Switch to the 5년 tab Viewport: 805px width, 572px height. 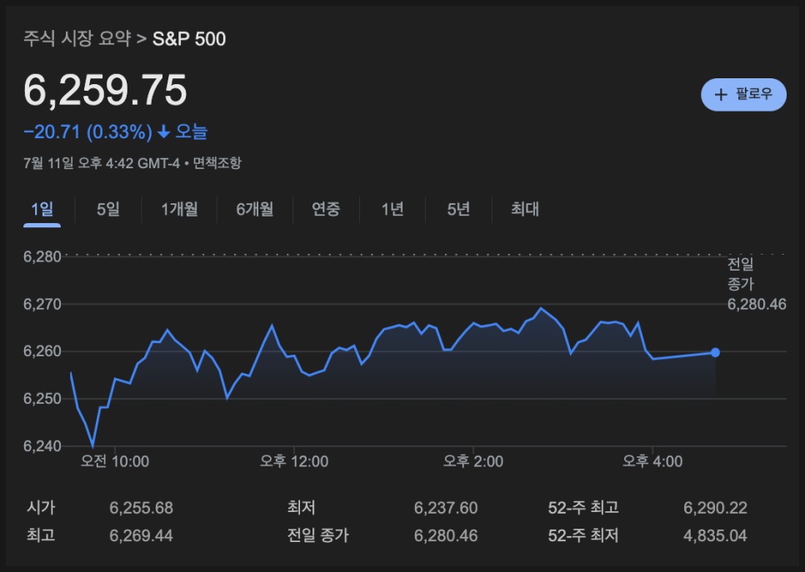click(x=458, y=209)
